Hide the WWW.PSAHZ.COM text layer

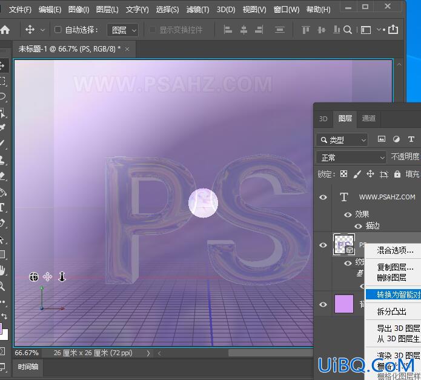[323, 197]
